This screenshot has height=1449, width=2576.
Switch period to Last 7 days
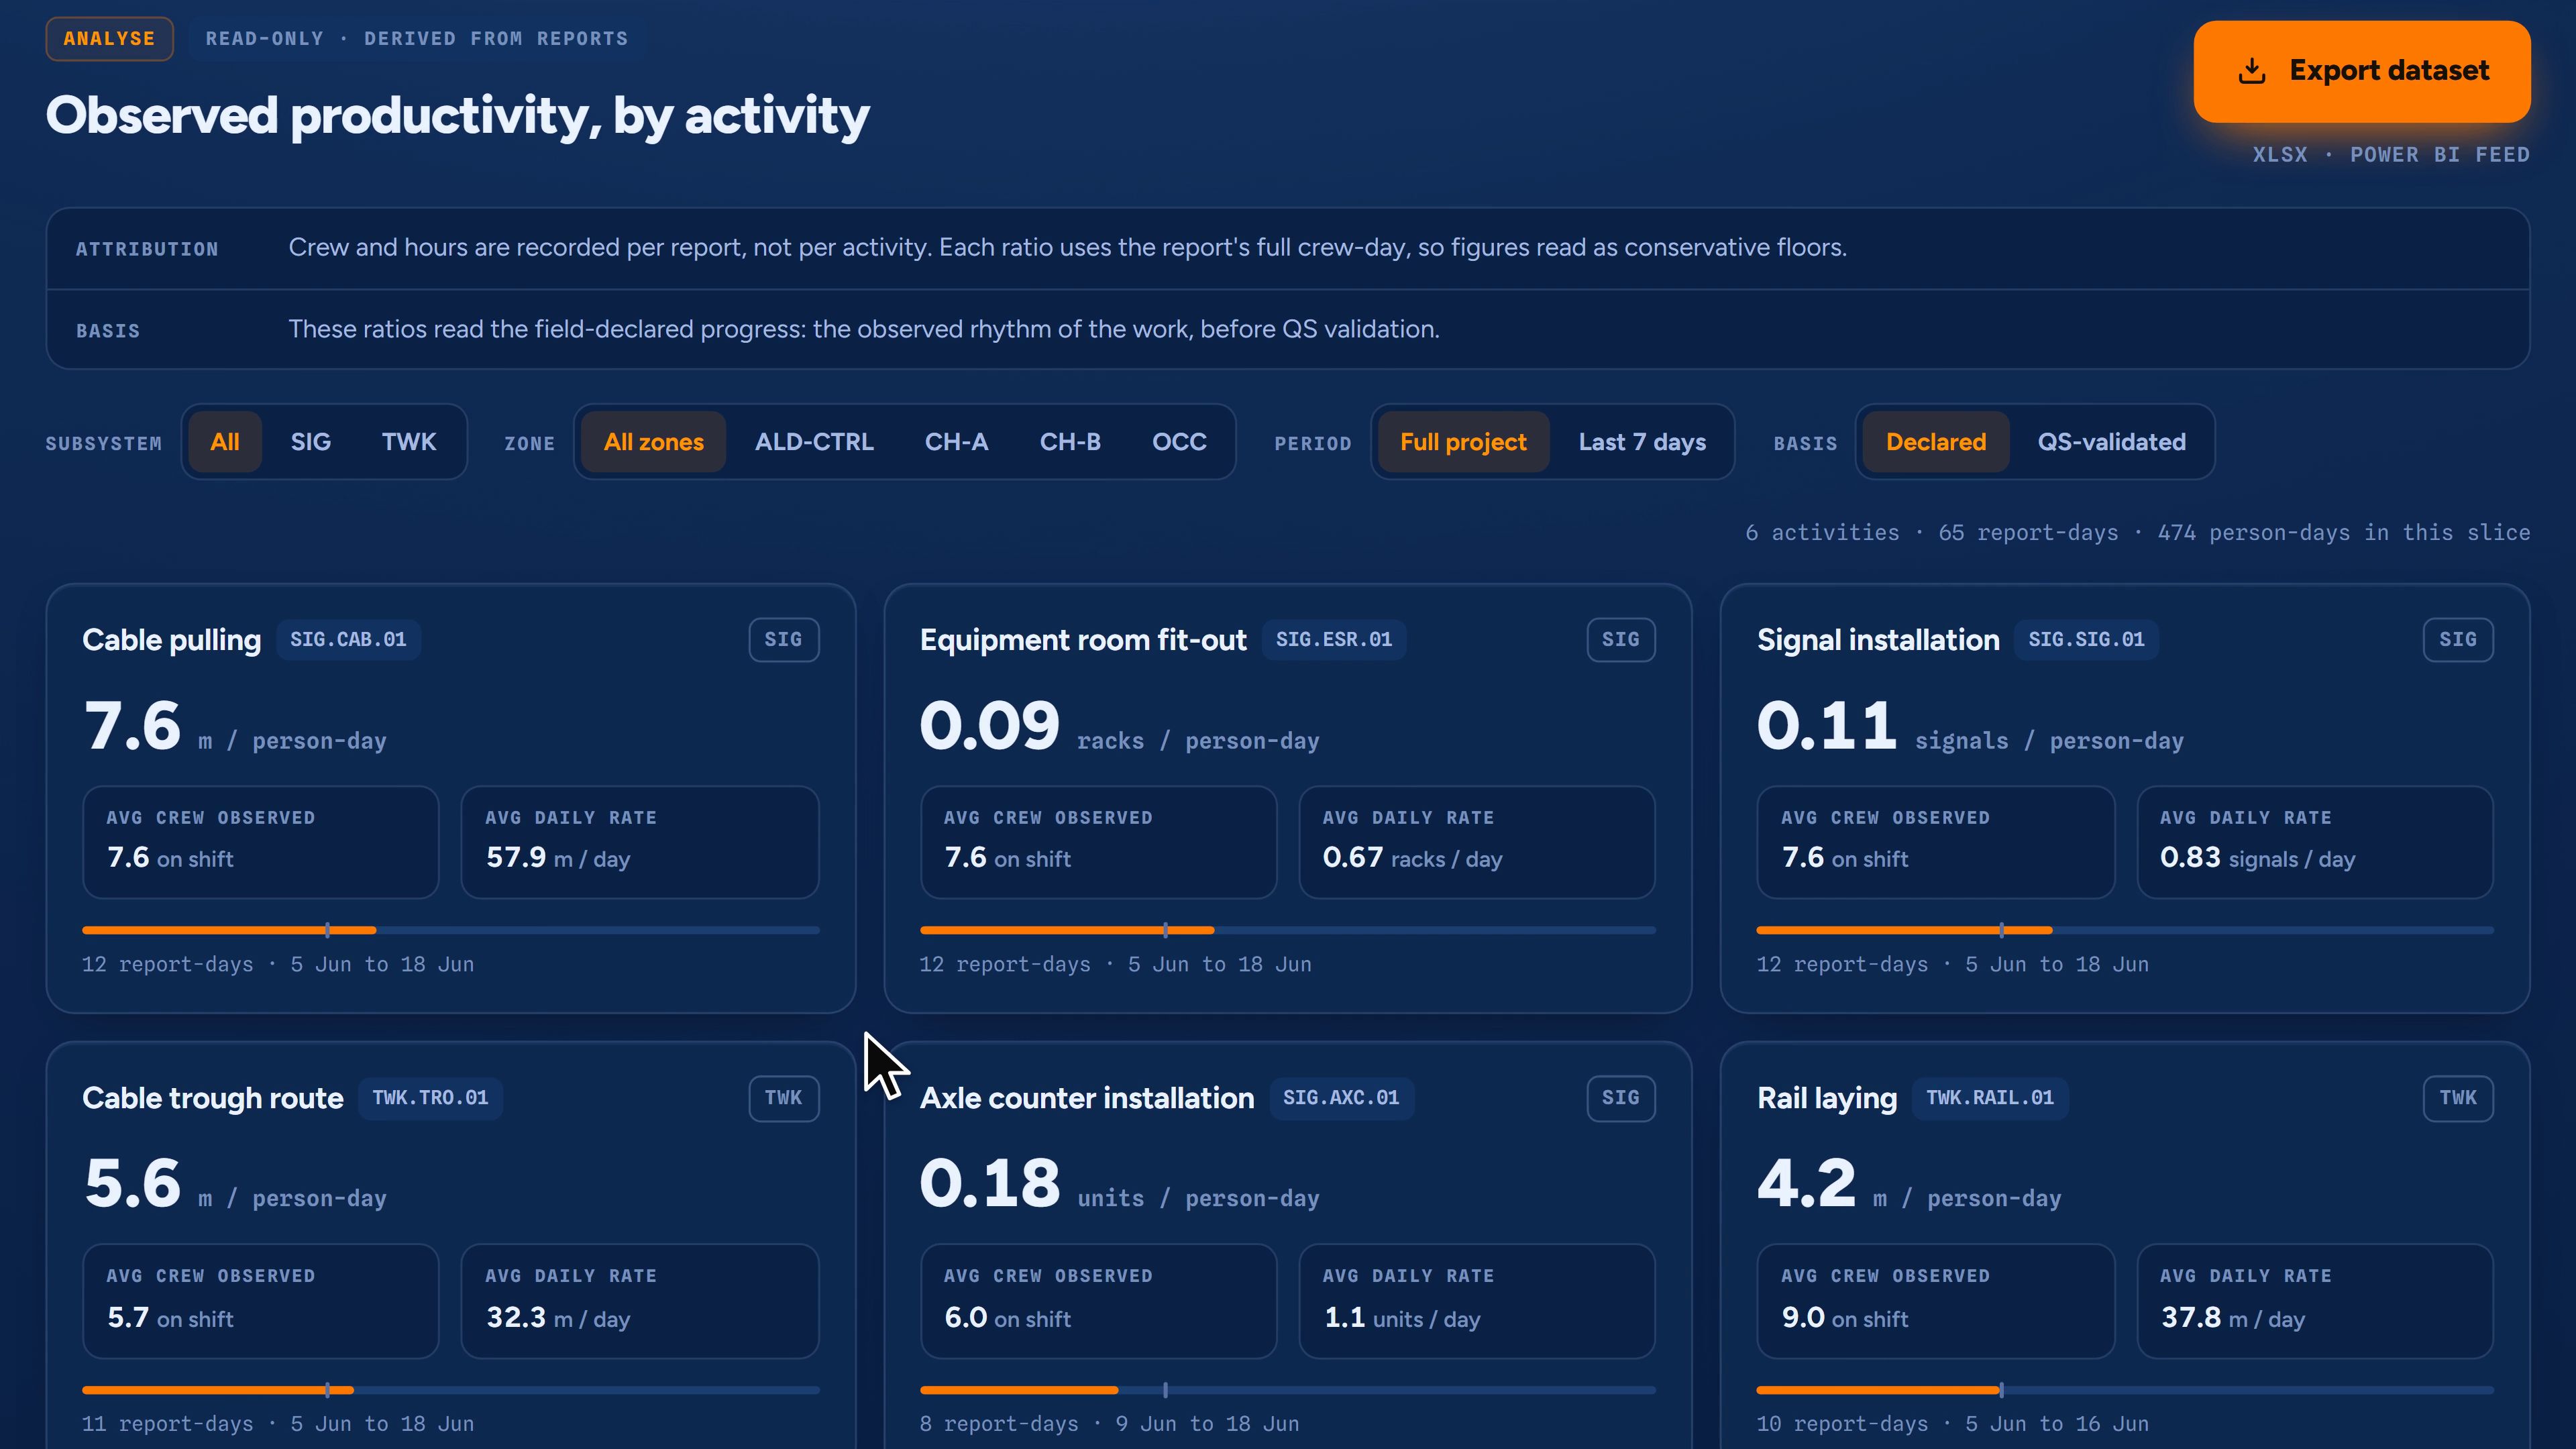click(1642, 442)
